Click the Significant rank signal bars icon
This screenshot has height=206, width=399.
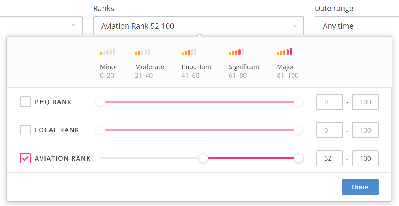(x=236, y=52)
